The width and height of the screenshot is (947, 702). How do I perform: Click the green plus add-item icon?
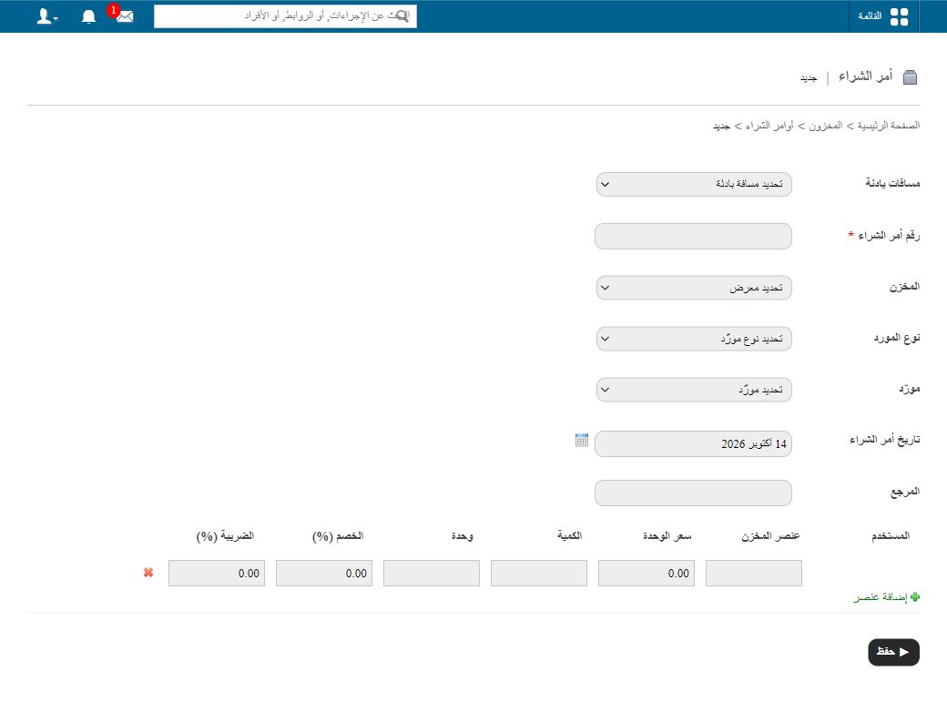(x=915, y=597)
